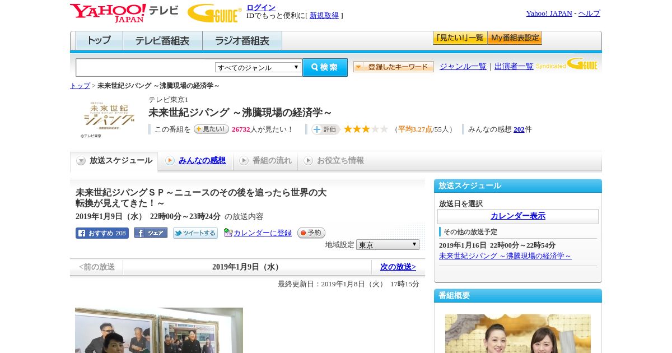Open the Yahoo! JAPAN テレビ logo
This screenshot has height=353, width=672.
point(124,13)
